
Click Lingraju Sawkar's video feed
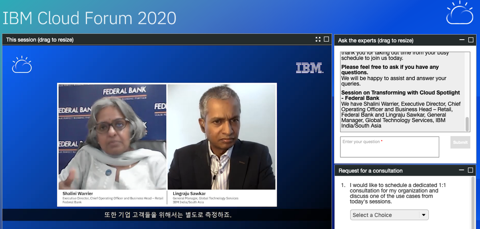click(222, 137)
